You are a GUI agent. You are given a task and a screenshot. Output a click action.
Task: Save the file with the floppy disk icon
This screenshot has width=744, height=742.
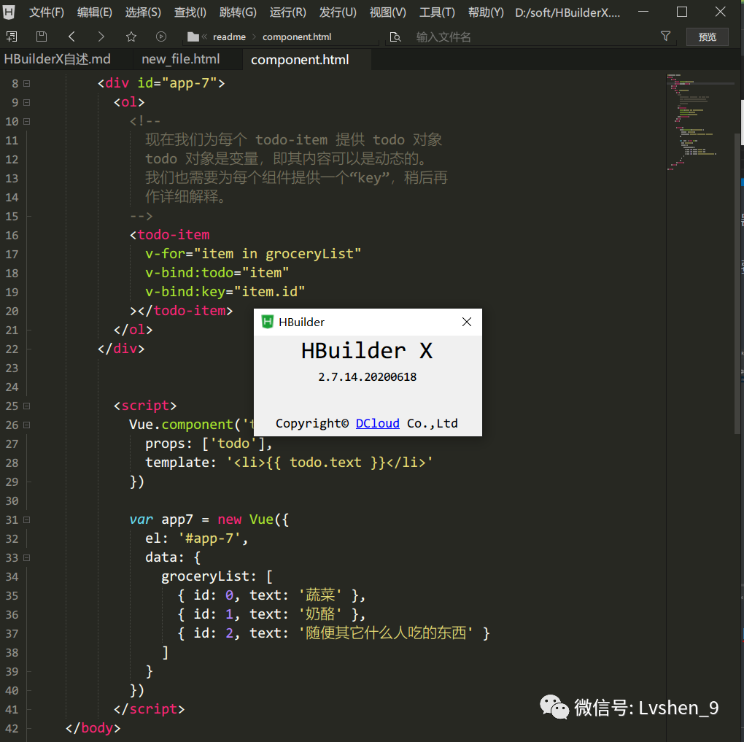(x=42, y=36)
